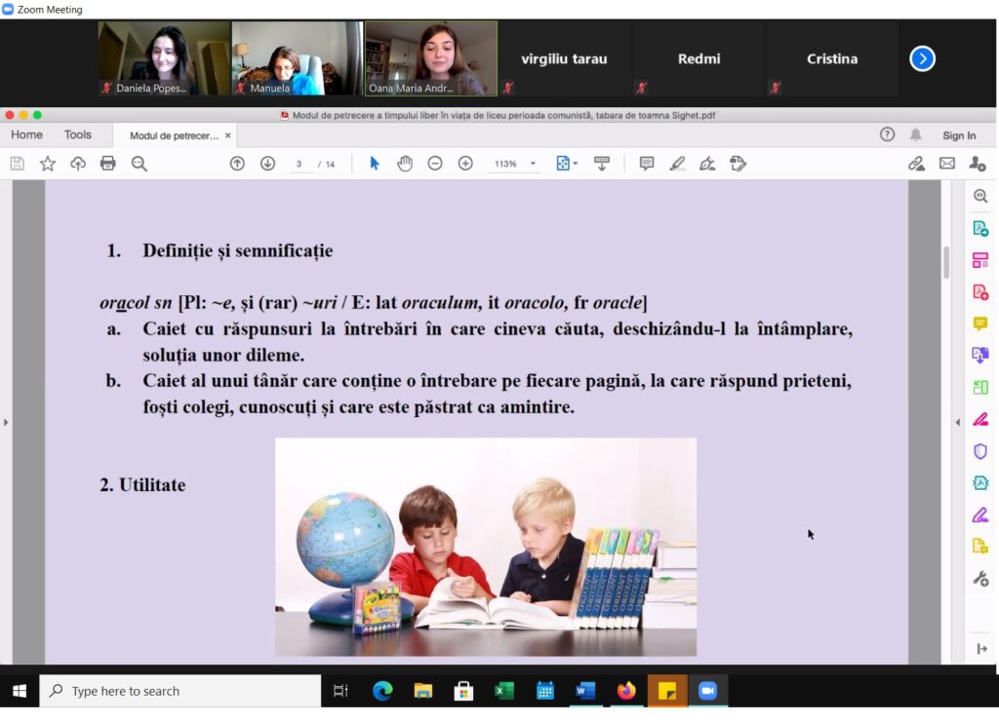Viewport: 999px width, 723px height.
Task: Select Cristina participant tile
Action: [832, 57]
